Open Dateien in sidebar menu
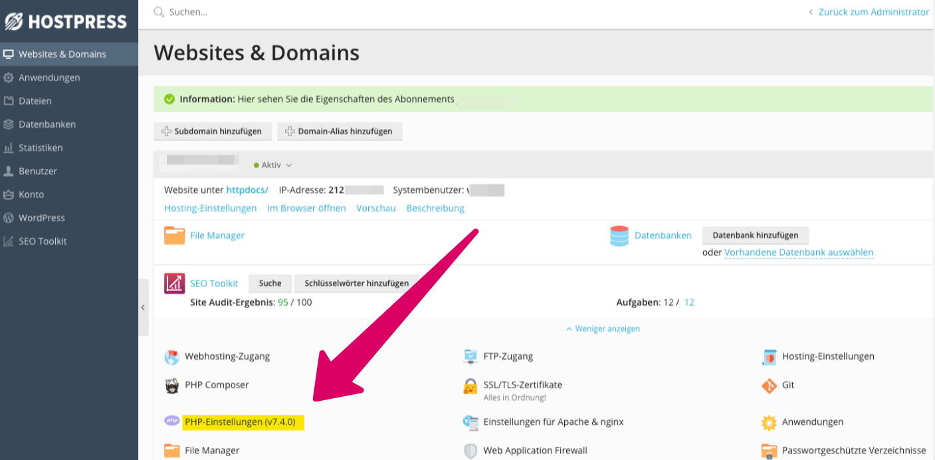The height and width of the screenshot is (460, 935). tap(69, 101)
